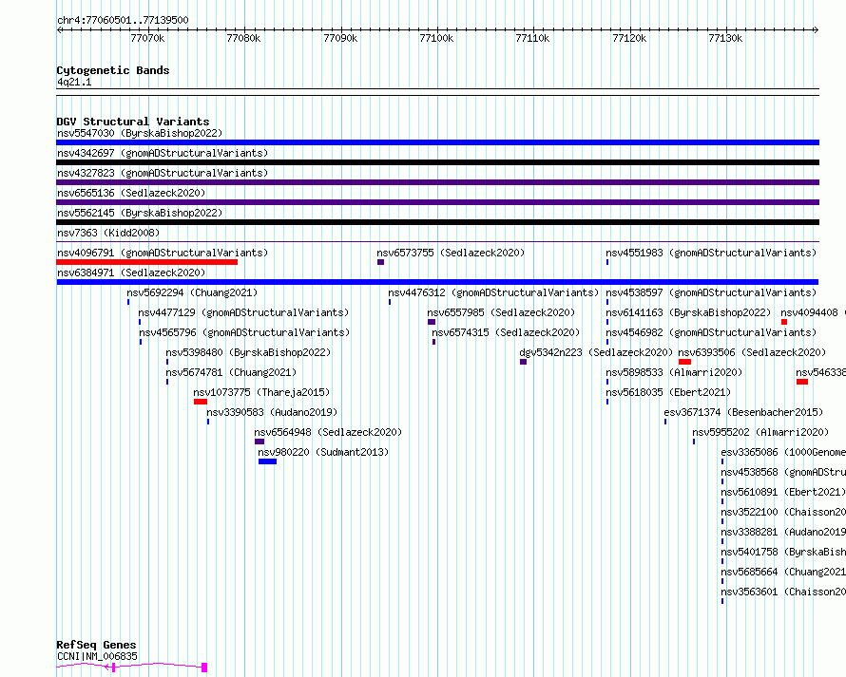
Task: Select nsv4546982 gnomAD variant label
Action: point(711,332)
